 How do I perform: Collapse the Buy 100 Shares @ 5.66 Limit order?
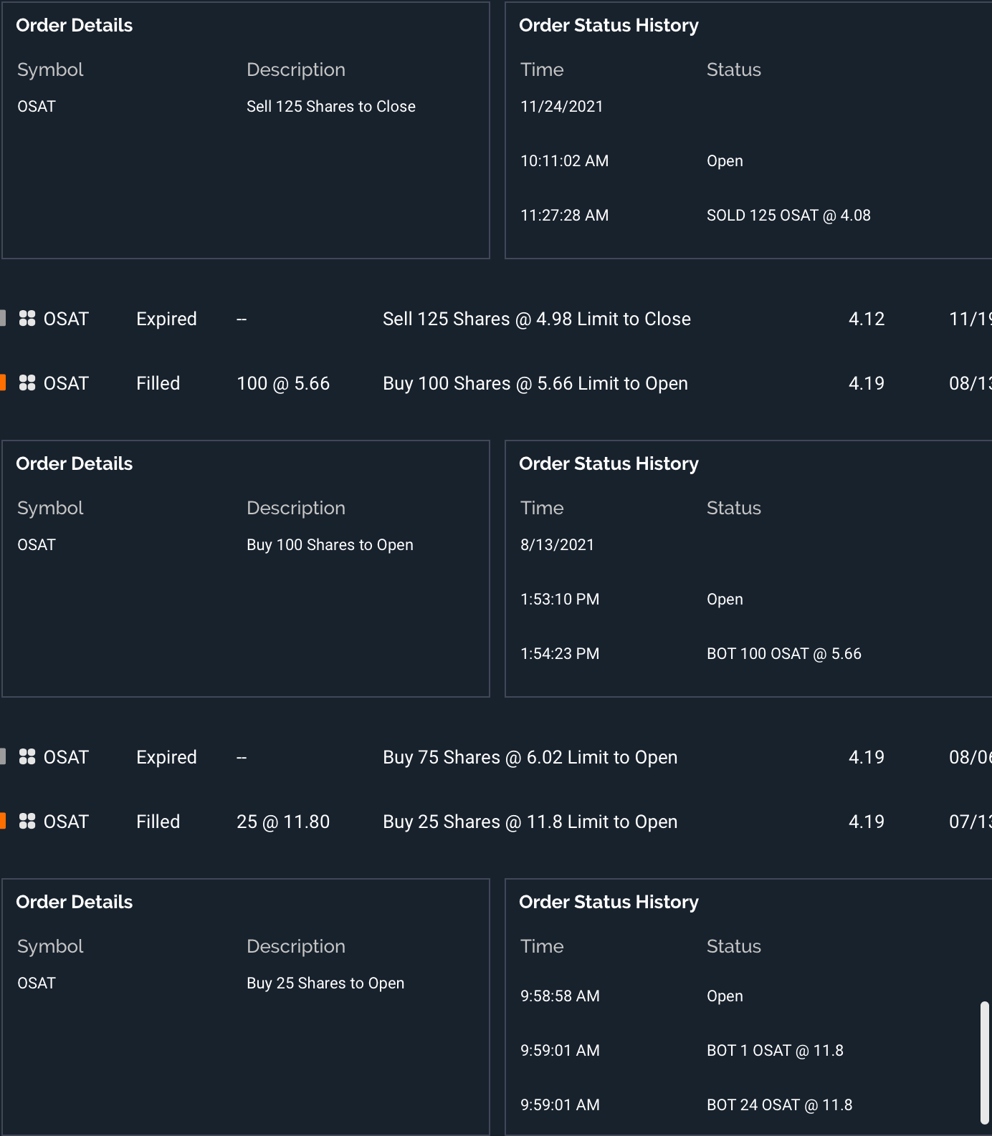pyautogui.click(x=535, y=383)
